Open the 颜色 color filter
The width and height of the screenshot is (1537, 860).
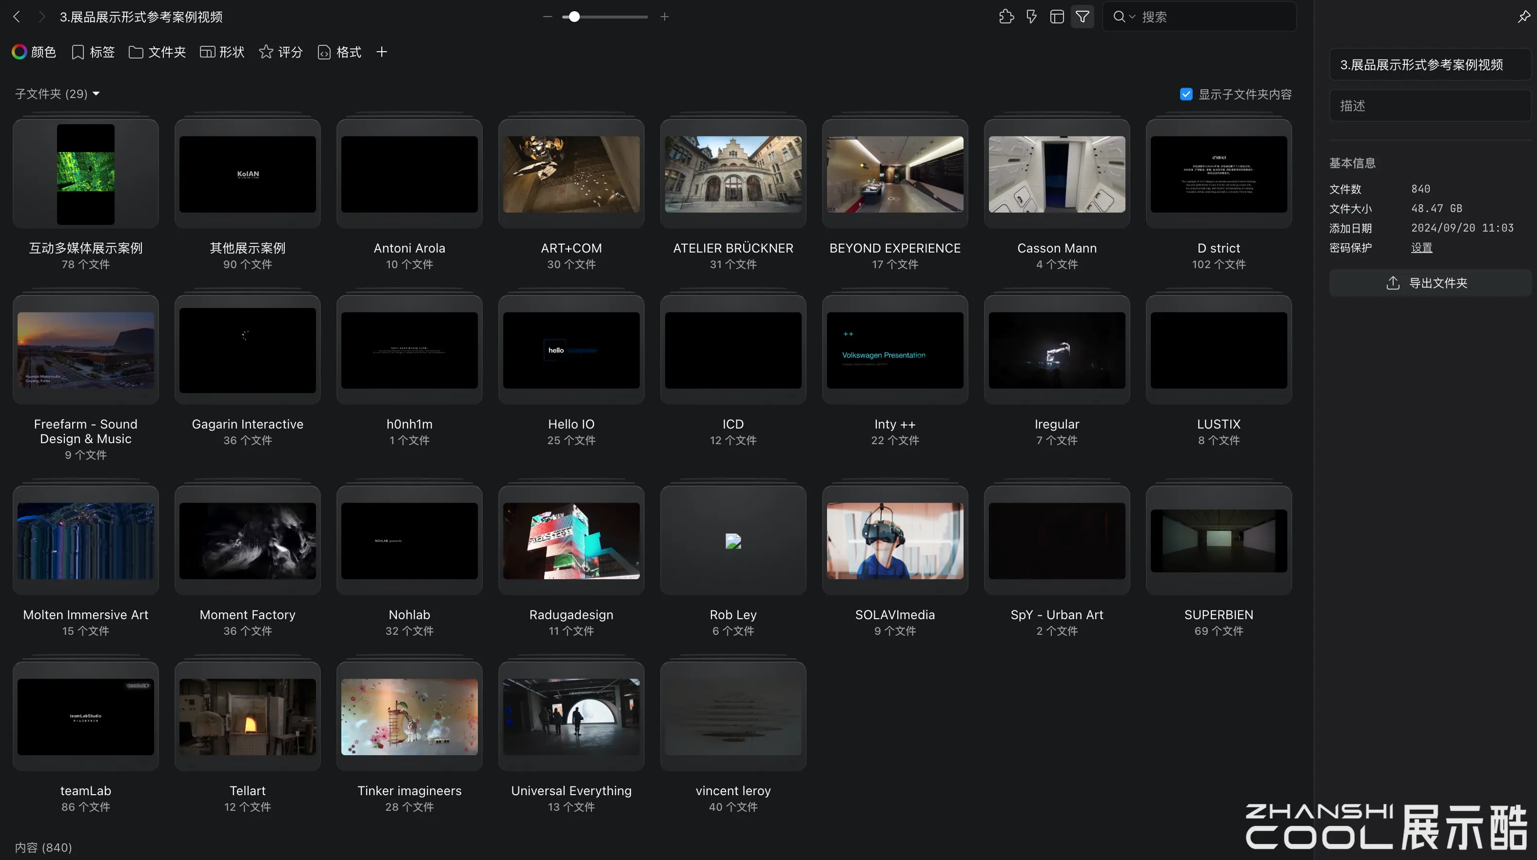(x=34, y=52)
